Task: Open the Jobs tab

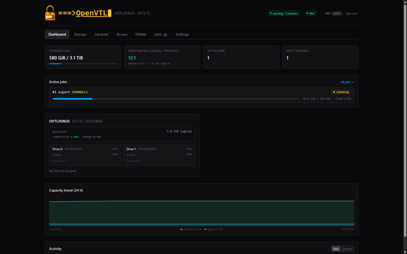Action: (x=161, y=34)
